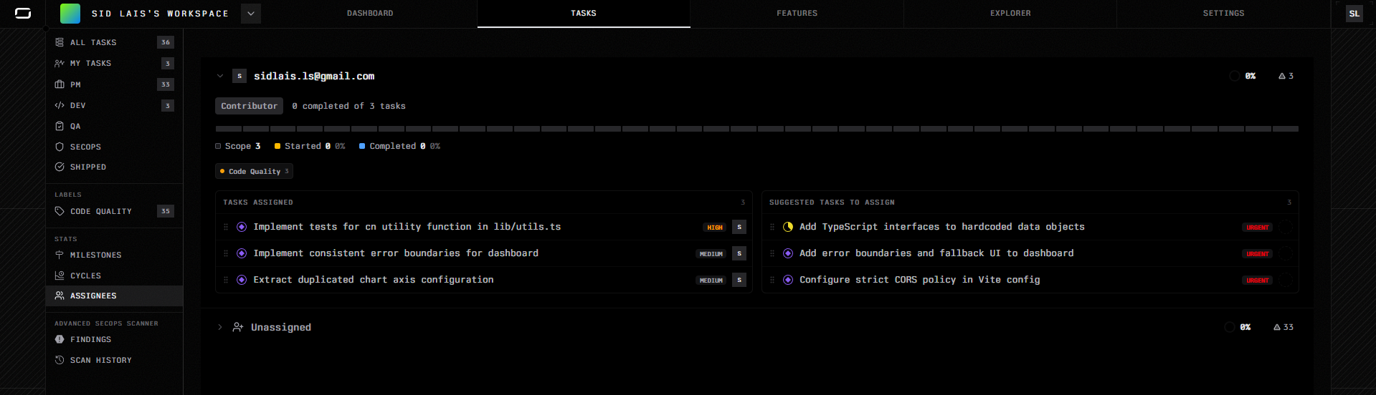This screenshot has height=395, width=1376.
Task: Expand the Unassigned group
Action: (220, 327)
